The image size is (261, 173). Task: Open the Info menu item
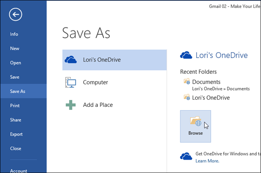pyautogui.click(x=23, y=34)
